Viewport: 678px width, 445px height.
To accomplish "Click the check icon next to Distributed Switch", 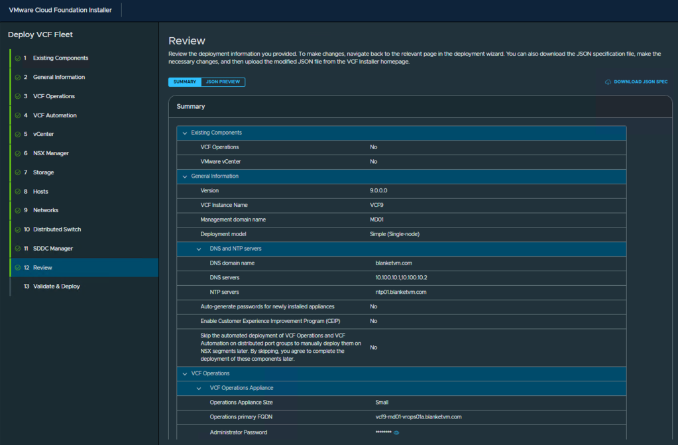I will point(17,229).
